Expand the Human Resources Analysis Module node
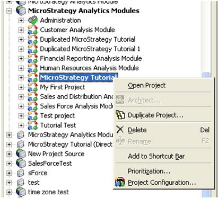 pyautogui.click(x=21, y=68)
